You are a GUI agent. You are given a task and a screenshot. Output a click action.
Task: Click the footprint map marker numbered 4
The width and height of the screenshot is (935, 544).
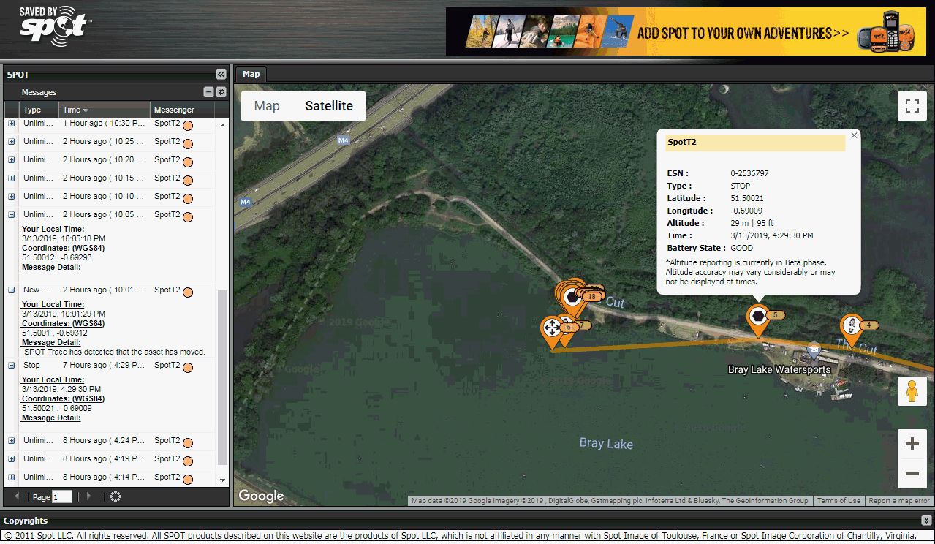(851, 326)
